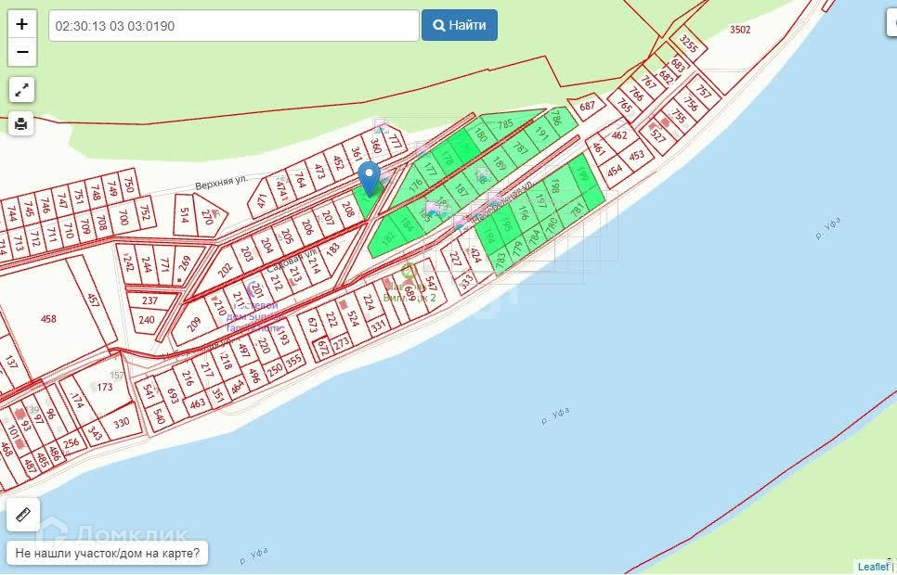The width and height of the screenshot is (897, 575).
Task: Select parcel 687 on the map
Action: (588, 107)
